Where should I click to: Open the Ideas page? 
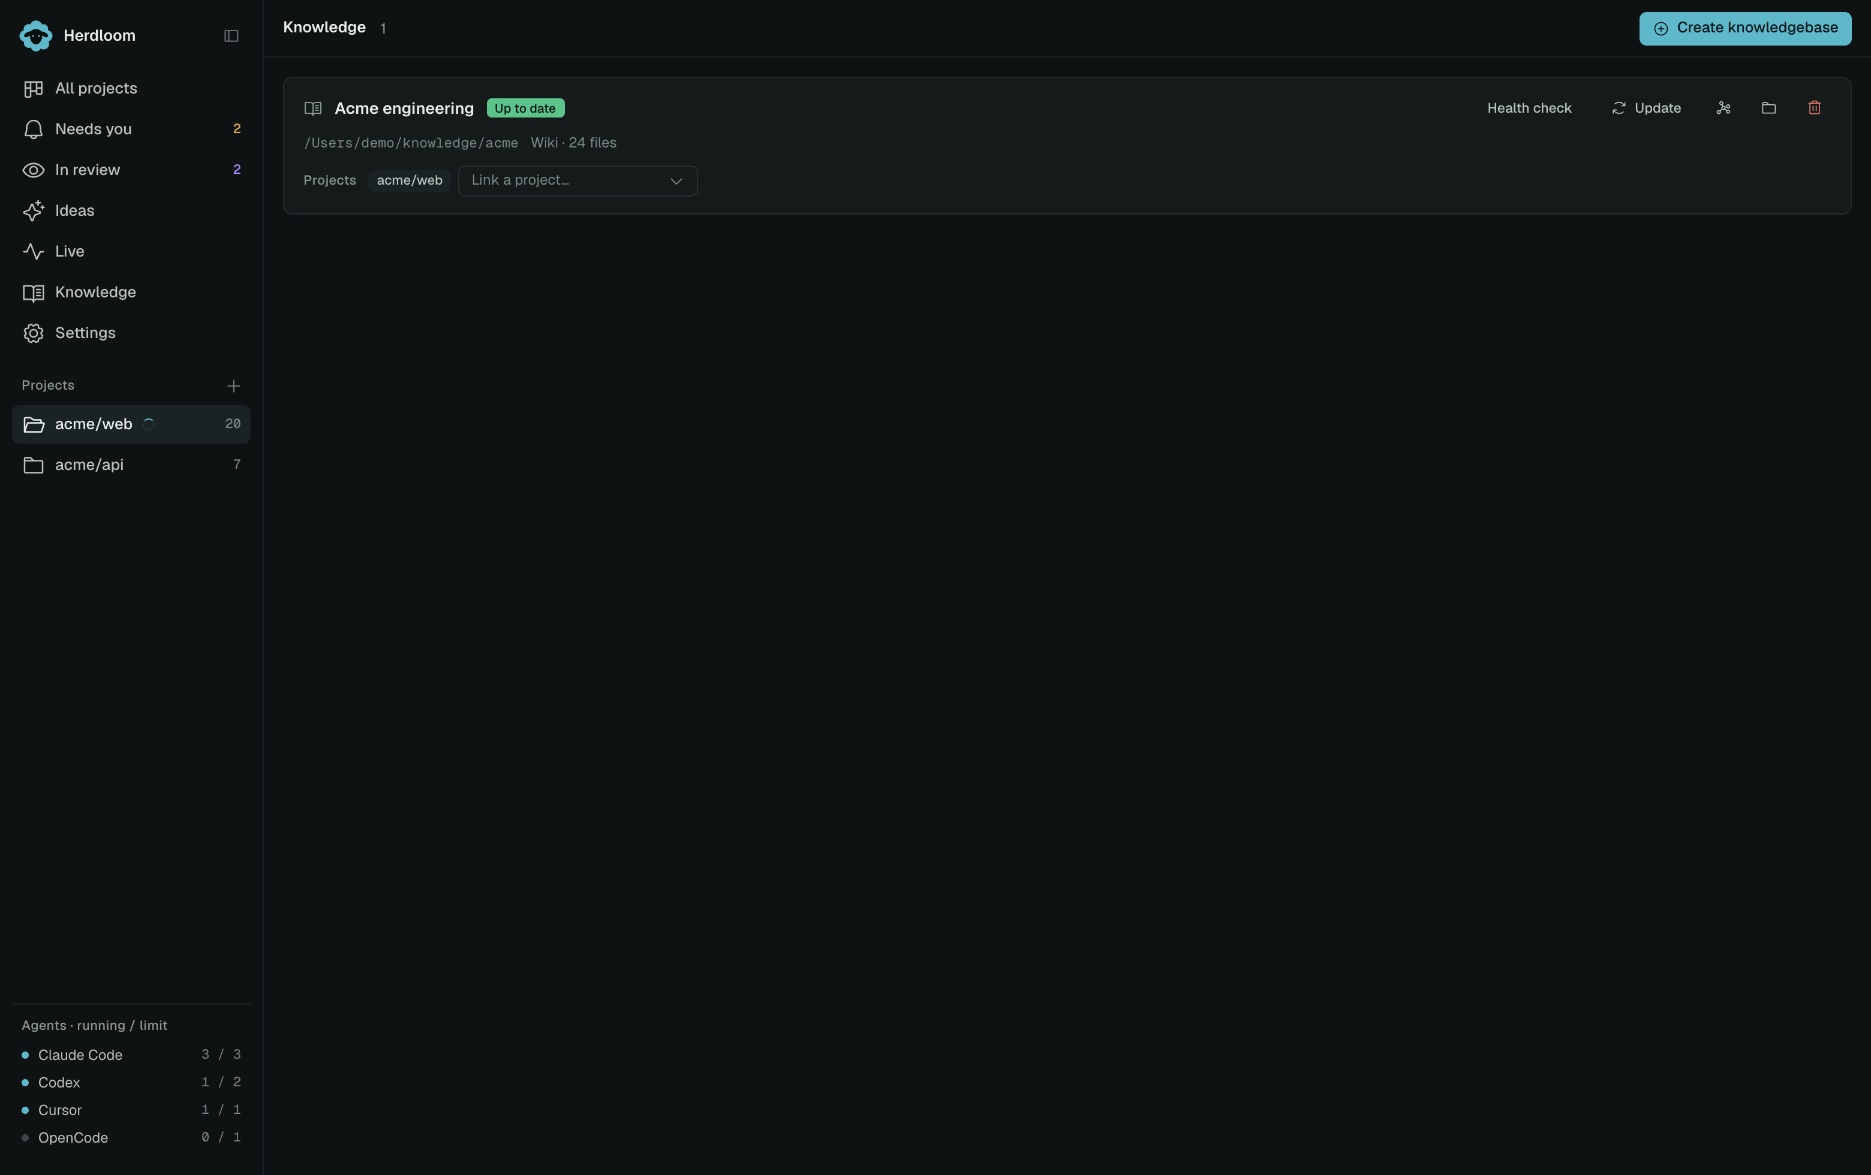[x=131, y=210]
